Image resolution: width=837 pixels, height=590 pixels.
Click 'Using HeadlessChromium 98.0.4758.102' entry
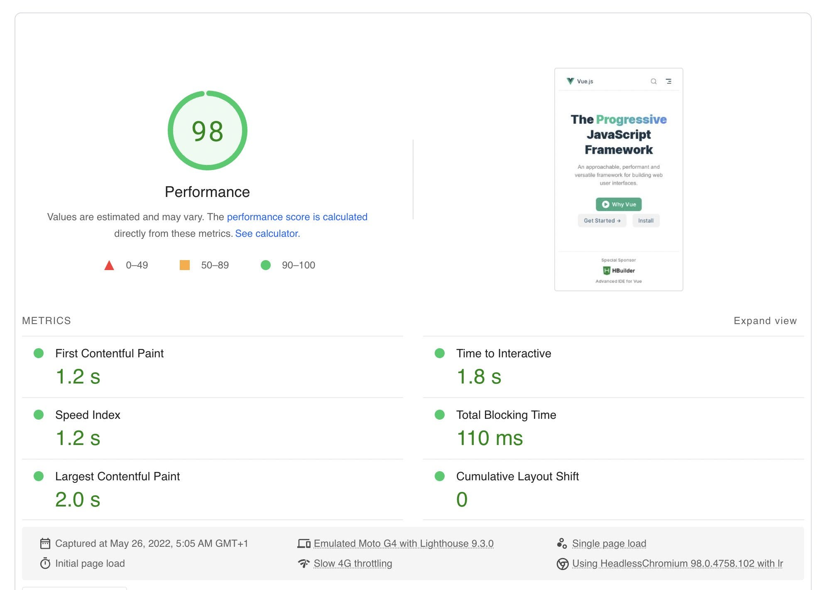point(678,563)
